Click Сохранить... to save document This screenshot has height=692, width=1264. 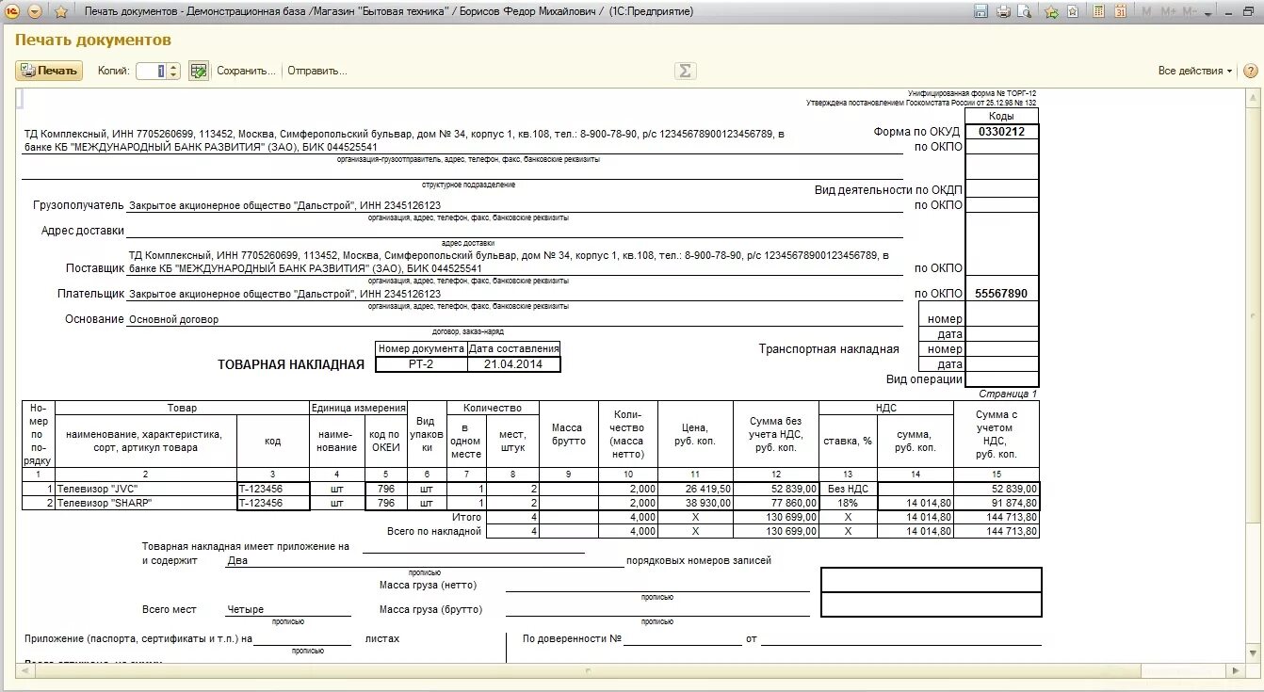247,71
